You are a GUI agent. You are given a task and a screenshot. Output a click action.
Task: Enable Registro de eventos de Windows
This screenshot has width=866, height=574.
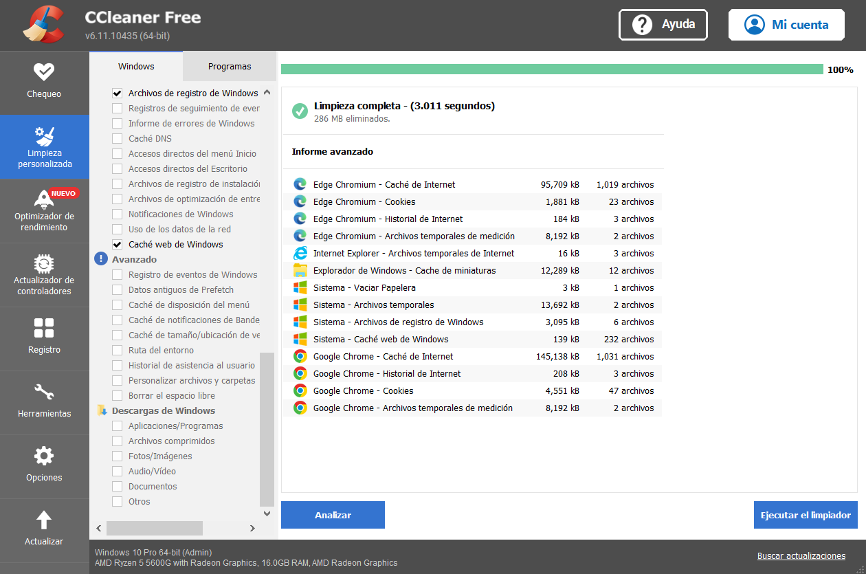pos(117,274)
